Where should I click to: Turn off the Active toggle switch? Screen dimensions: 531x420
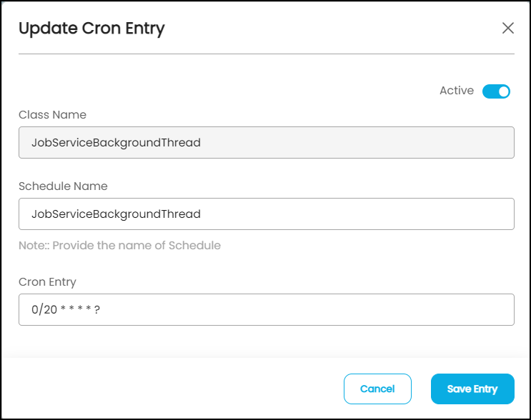coord(496,91)
